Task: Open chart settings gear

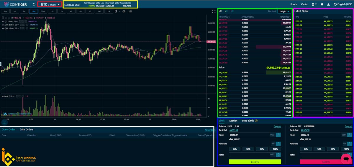Action: coord(124,11)
